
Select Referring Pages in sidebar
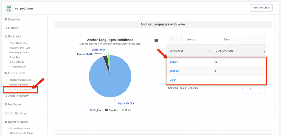pos(19,84)
